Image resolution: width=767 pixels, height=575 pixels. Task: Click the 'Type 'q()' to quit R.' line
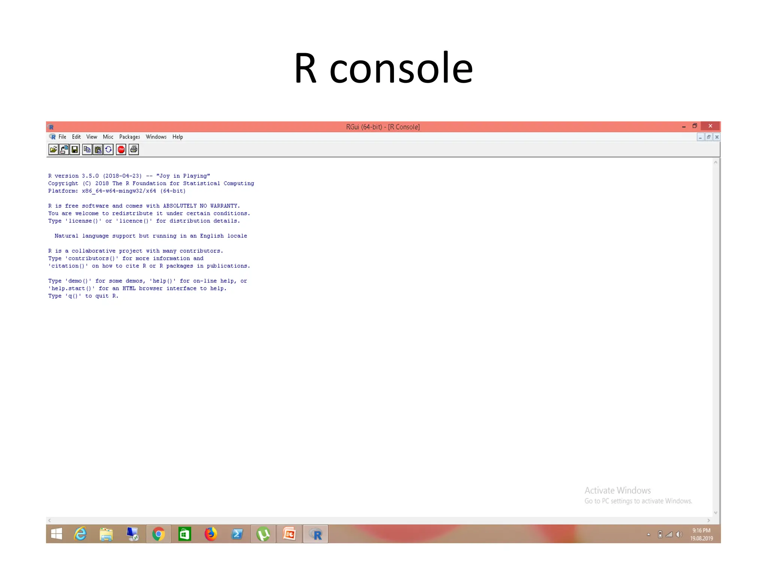pyautogui.click(x=83, y=296)
